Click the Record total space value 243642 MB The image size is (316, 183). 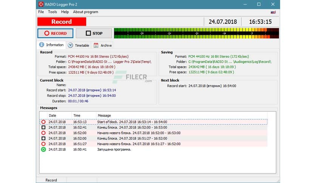point(91,67)
